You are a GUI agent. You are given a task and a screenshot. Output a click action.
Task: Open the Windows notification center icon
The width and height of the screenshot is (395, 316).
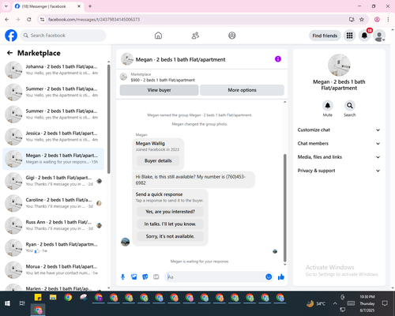[385, 303]
